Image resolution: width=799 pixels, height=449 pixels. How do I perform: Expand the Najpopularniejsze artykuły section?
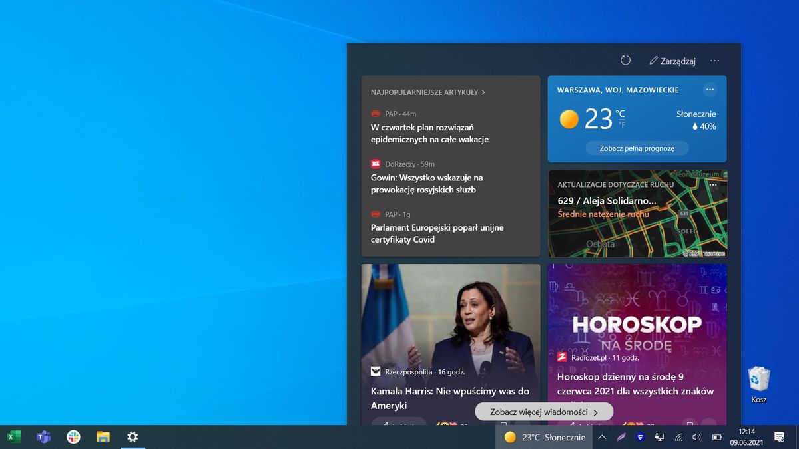[428, 92]
